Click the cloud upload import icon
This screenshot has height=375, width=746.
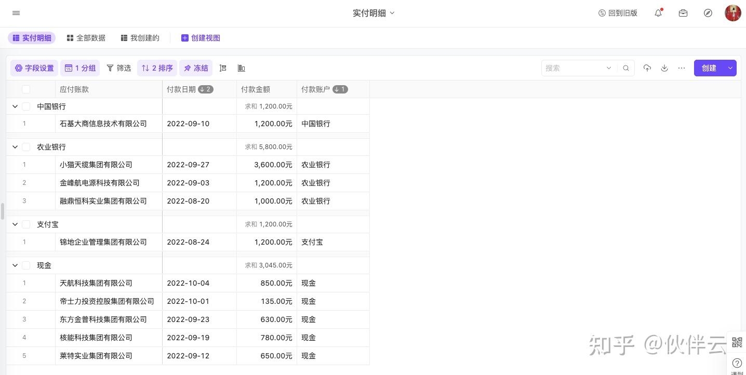647,68
